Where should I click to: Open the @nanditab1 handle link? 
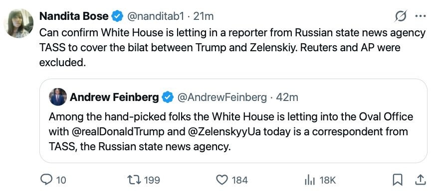point(156,16)
